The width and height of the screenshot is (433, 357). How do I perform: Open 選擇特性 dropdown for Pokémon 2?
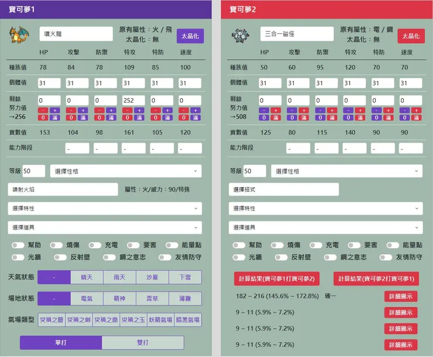click(x=326, y=209)
